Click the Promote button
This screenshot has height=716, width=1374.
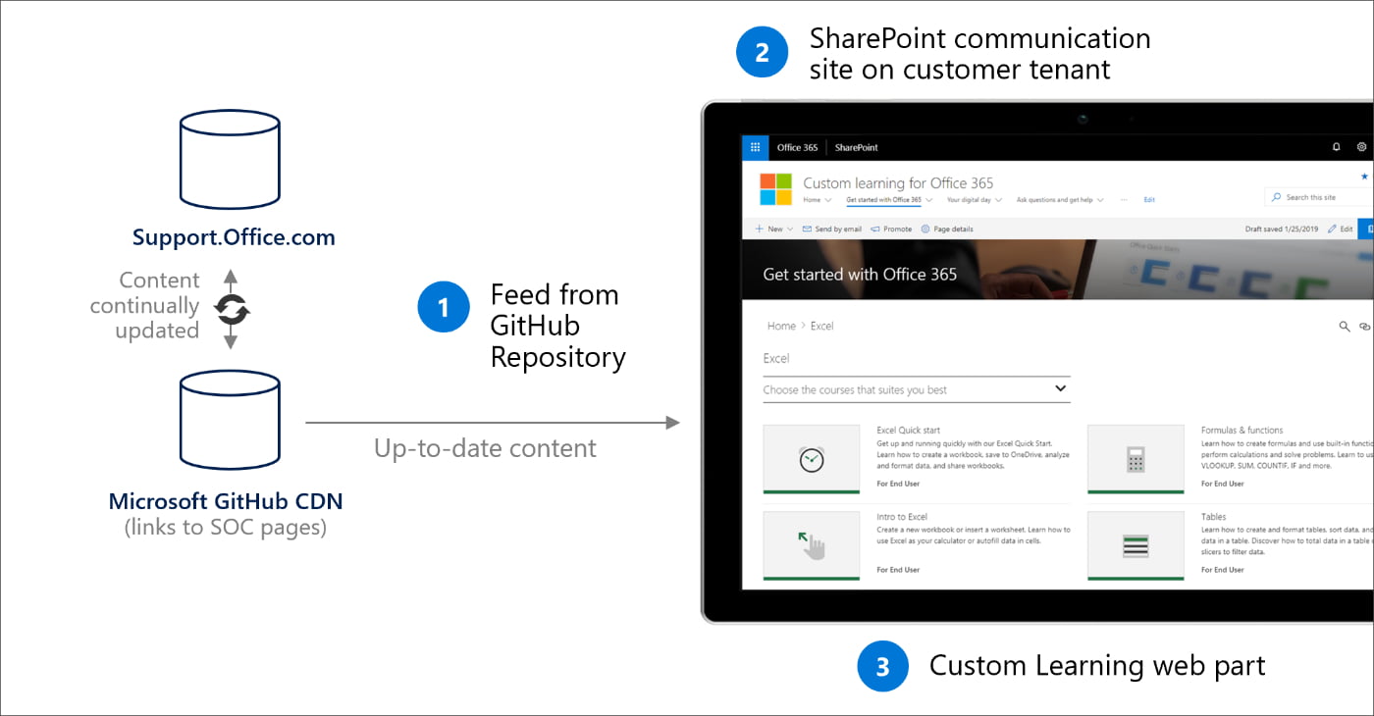point(891,229)
